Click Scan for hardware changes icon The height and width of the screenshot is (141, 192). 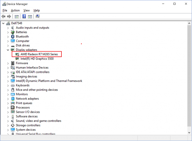click(x=37, y=16)
